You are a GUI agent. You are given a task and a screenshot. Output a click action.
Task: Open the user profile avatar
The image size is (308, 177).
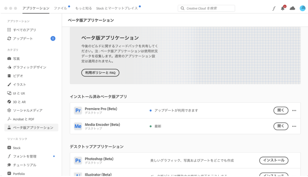303,8
